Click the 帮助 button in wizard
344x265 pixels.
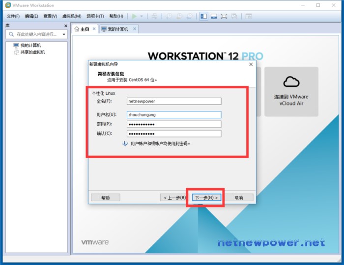106,198
